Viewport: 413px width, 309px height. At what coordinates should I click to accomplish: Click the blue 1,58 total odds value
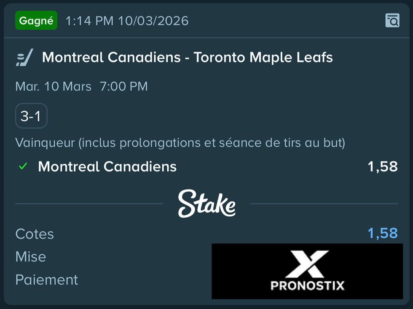(x=382, y=233)
